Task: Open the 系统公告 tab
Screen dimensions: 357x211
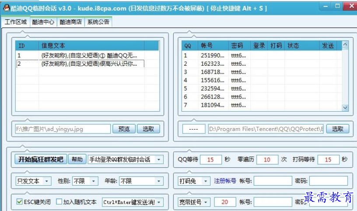Action: (98, 22)
